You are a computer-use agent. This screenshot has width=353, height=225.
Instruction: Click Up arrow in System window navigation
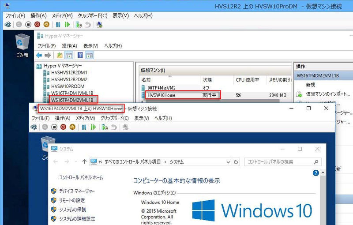pos(84,161)
